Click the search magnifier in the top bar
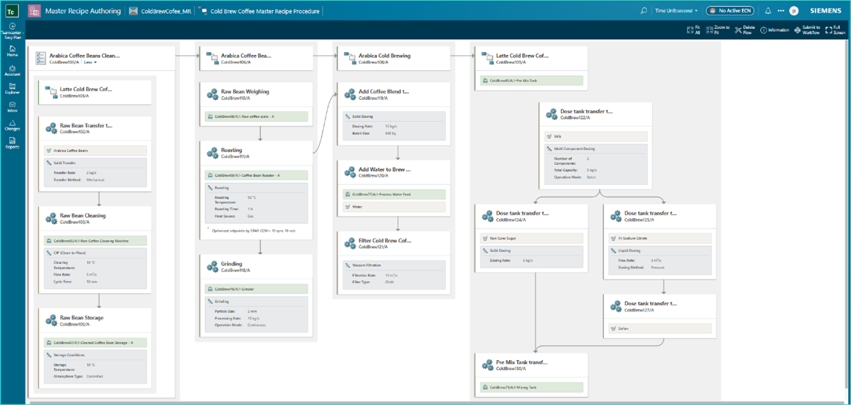851x405 pixels. click(643, 10)
